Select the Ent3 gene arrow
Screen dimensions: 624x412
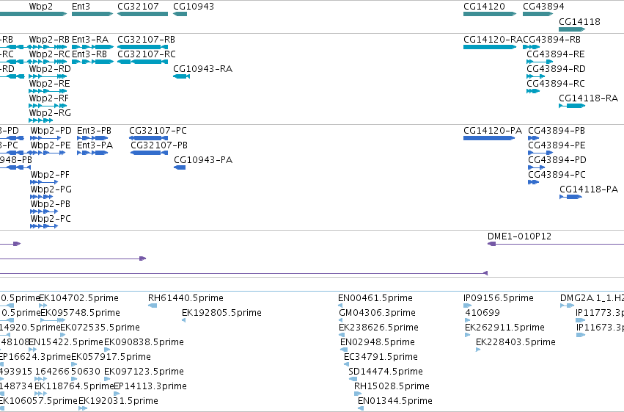pyautogui.click(x=92, y=14)
